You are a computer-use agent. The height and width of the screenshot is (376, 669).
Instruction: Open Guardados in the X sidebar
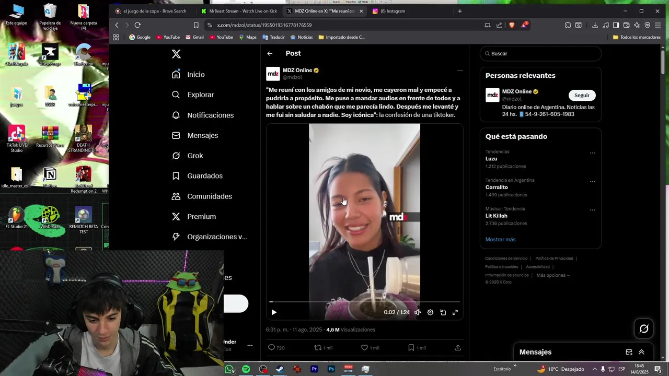tap(197, 176)
